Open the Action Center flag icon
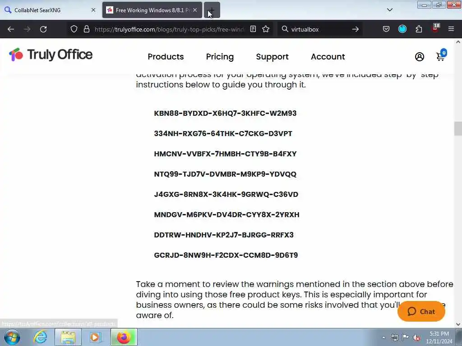Screen dimensions: 462x346 pyautogui.click(x=406, y=337)
